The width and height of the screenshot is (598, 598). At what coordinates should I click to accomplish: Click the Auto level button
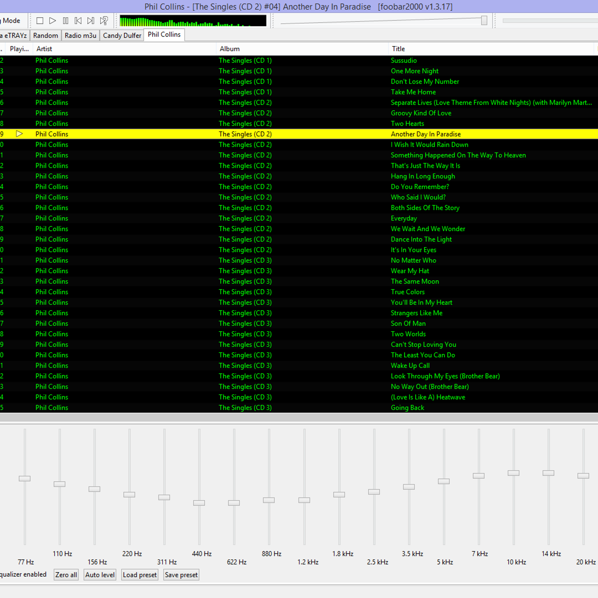tap(100, 575)
